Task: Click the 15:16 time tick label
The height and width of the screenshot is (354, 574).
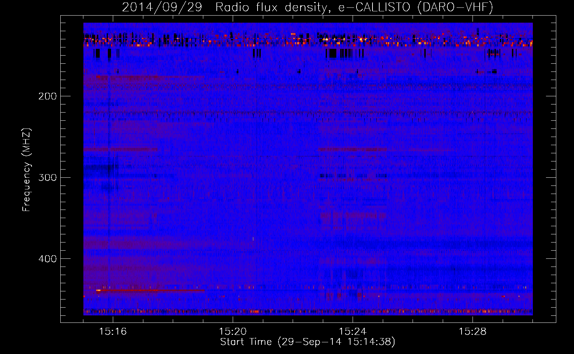Action: 113,331
